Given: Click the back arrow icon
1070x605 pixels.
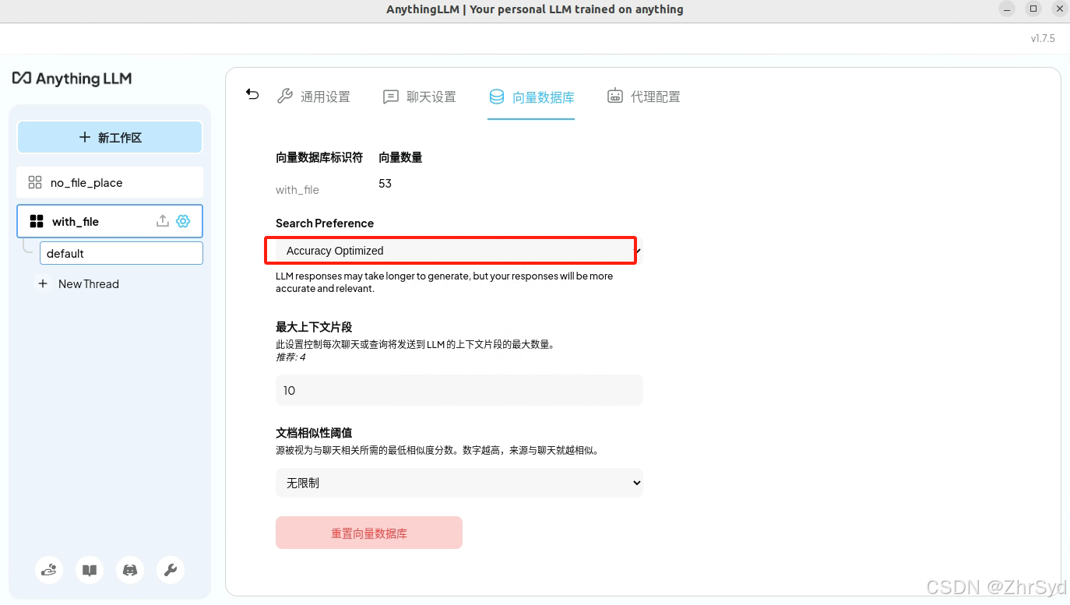Looking at the screenshot, I should click(x=252, y=93).
